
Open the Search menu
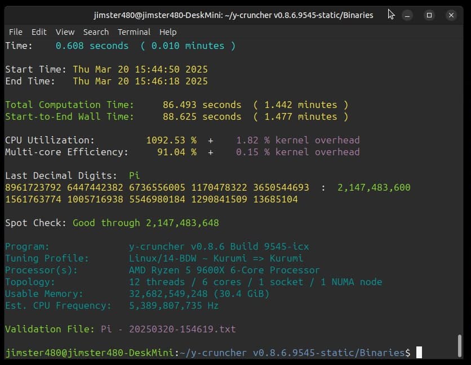(96, 32)
